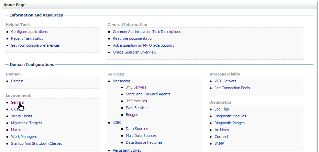Open Startup And Shutdown Classes
Image resolution: width=319 pixels, height=152 pixels.
(x=37, y=143)
